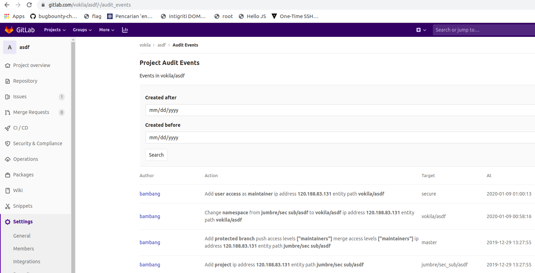Expand the Groups dropdown menu
Screen dimensions: 535x273
82,30
